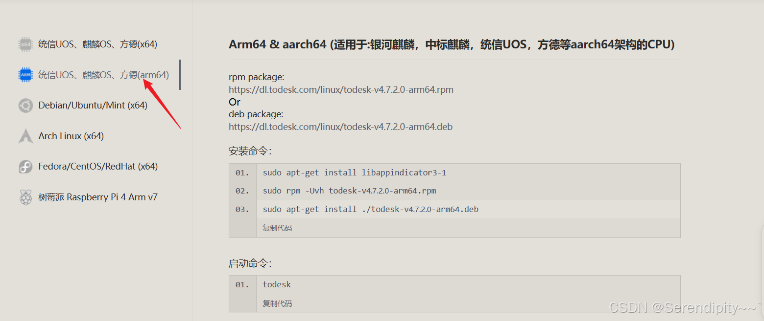The height and width of the screenshot is (321, 764).
Task: Click the Raspberry Pi logo icon
Action: pos(25,197)
